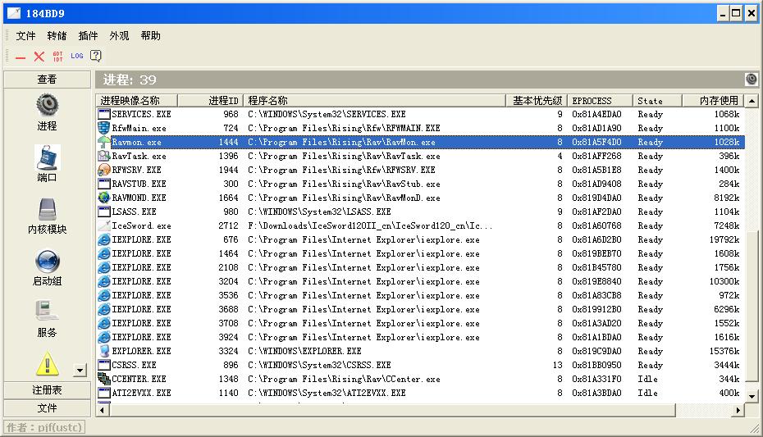763x437 pixels.
Task: Sort by 进程映像名称 column header
Action: (137, 101)
